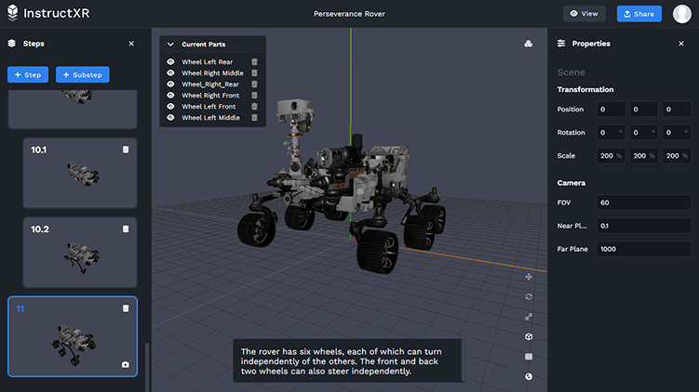699x392 pixels.
Task: Select step 11 thumbnail
Action: (x=73, y=336)
